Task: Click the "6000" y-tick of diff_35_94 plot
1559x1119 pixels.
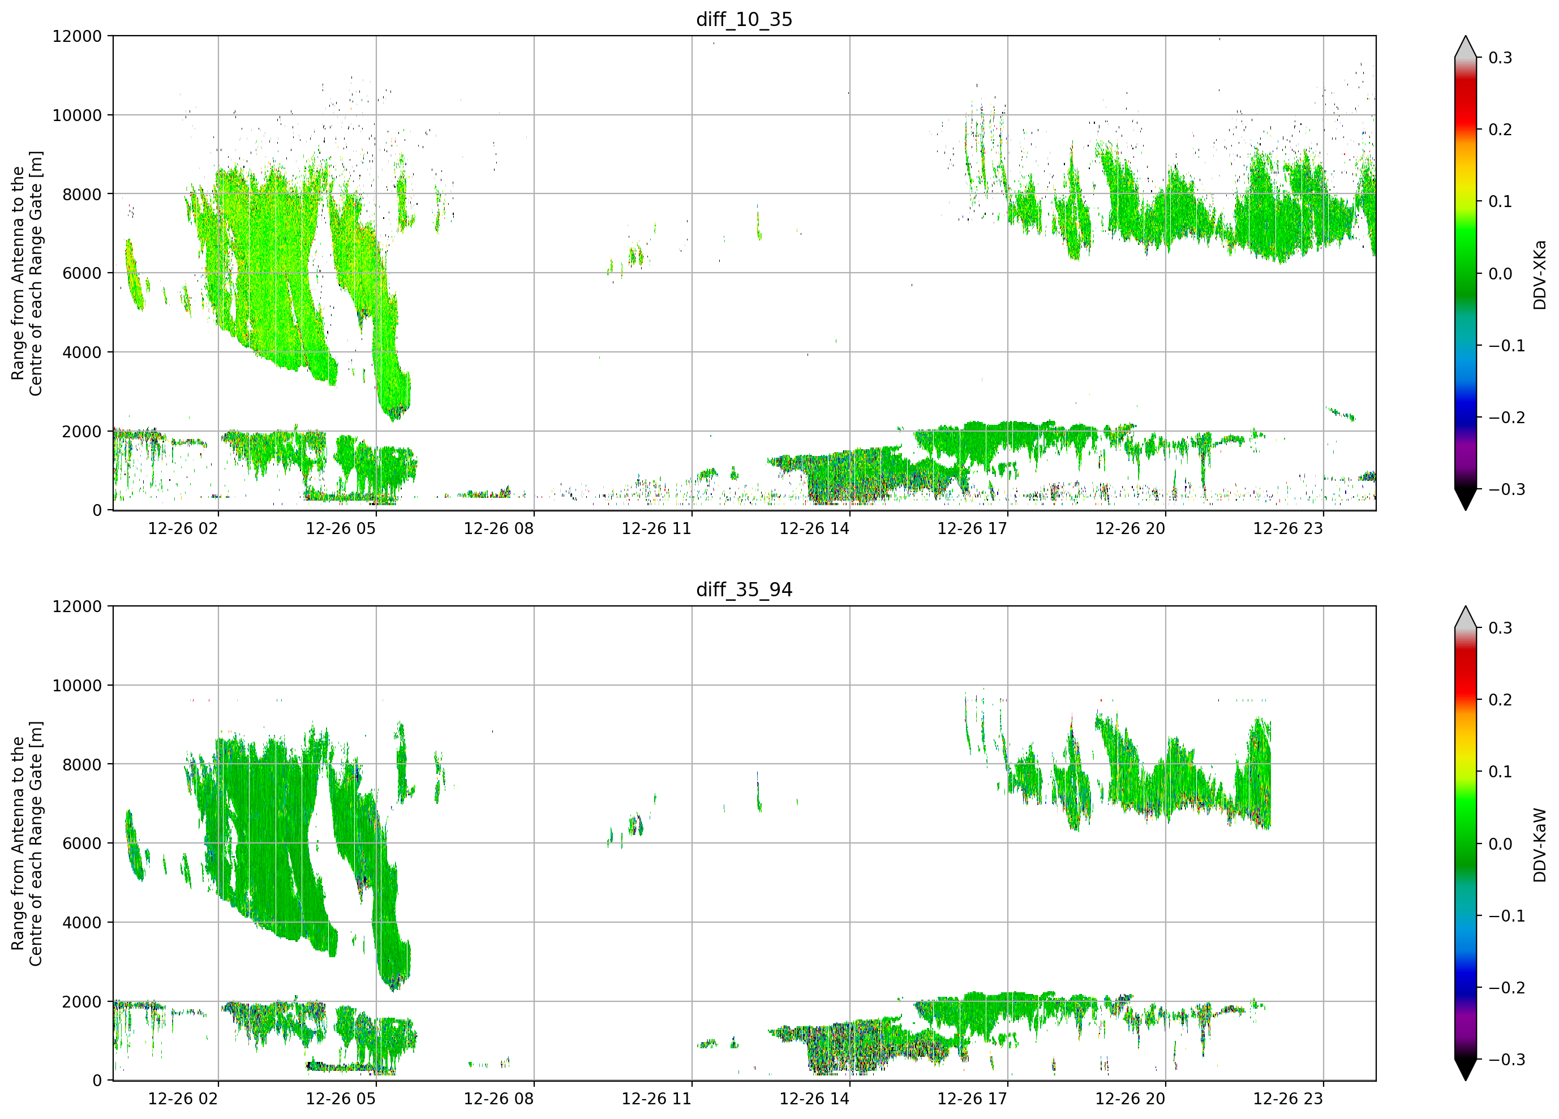Action: tap(82, 844)
